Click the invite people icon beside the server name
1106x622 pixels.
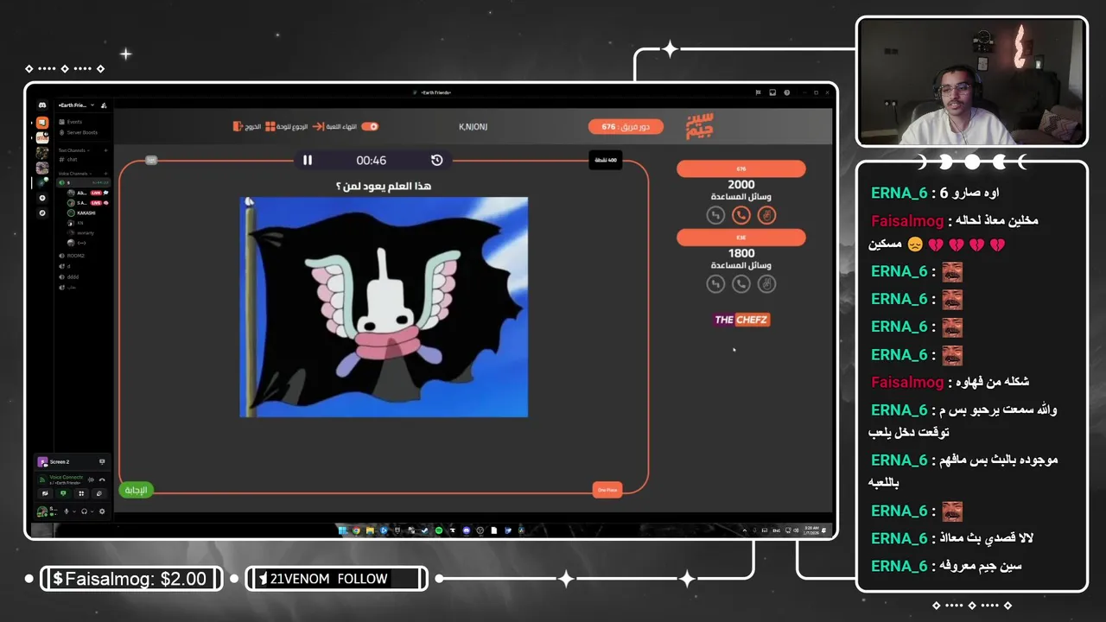point(104,105)
